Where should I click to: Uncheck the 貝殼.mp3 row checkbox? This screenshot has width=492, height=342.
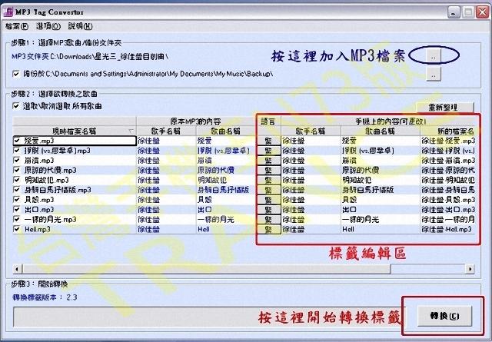pyautogui.click(x=17, y=200)
